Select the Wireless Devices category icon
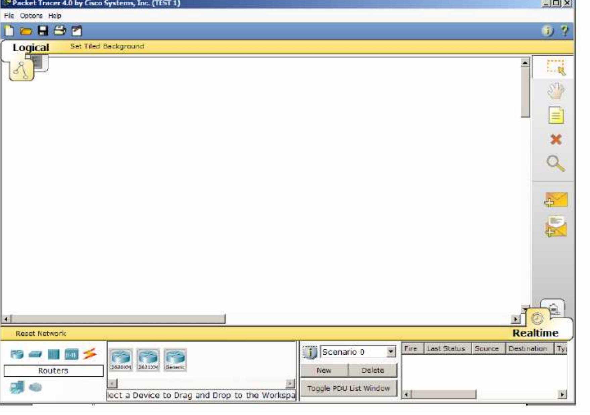Screen dimensions: 590x415 click(x=71, y=354)
